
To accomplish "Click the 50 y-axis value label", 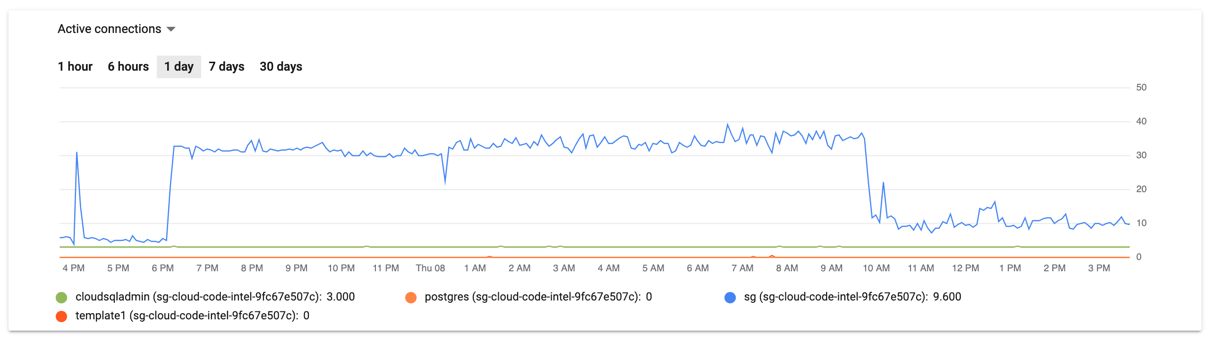I will coord(1141,87).
